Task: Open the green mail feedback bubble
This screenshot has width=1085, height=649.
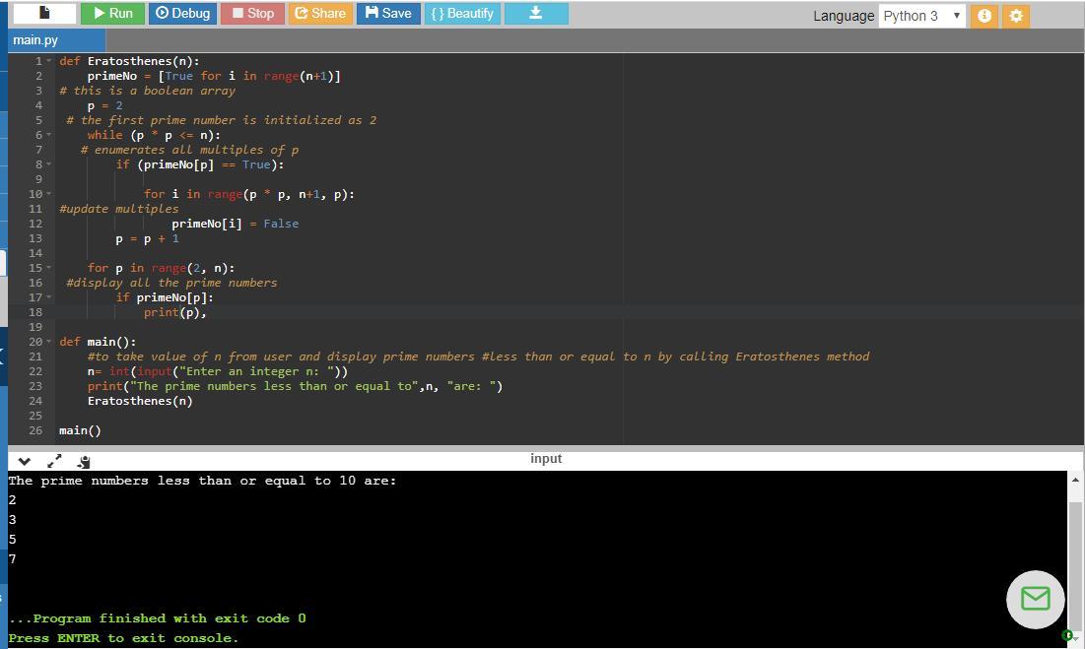Action: click(1035, 598)
